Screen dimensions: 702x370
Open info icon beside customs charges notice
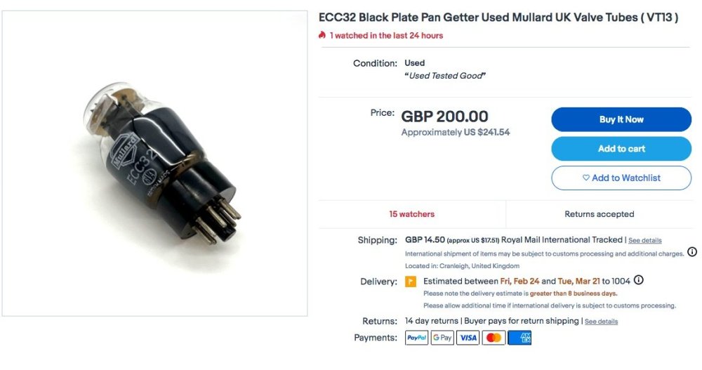point(692,252)
